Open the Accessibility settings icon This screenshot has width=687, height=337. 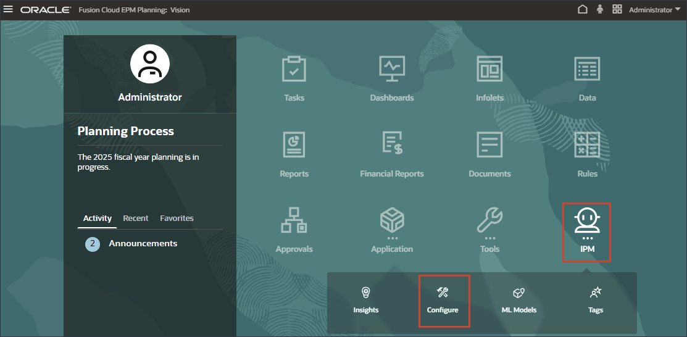600,9
